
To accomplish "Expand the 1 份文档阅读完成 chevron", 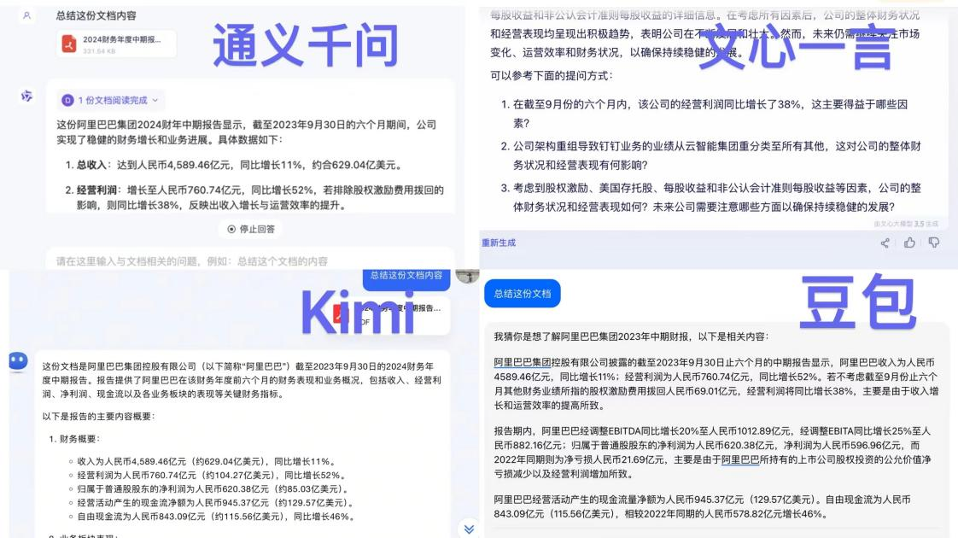I will point(155,100).
